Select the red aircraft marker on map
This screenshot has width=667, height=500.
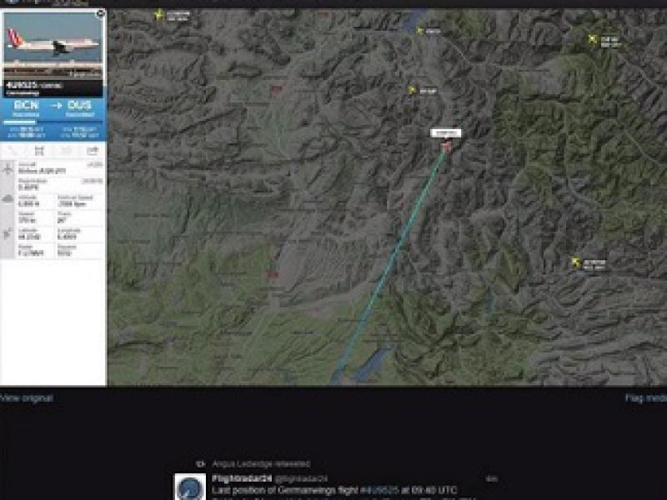446,147
